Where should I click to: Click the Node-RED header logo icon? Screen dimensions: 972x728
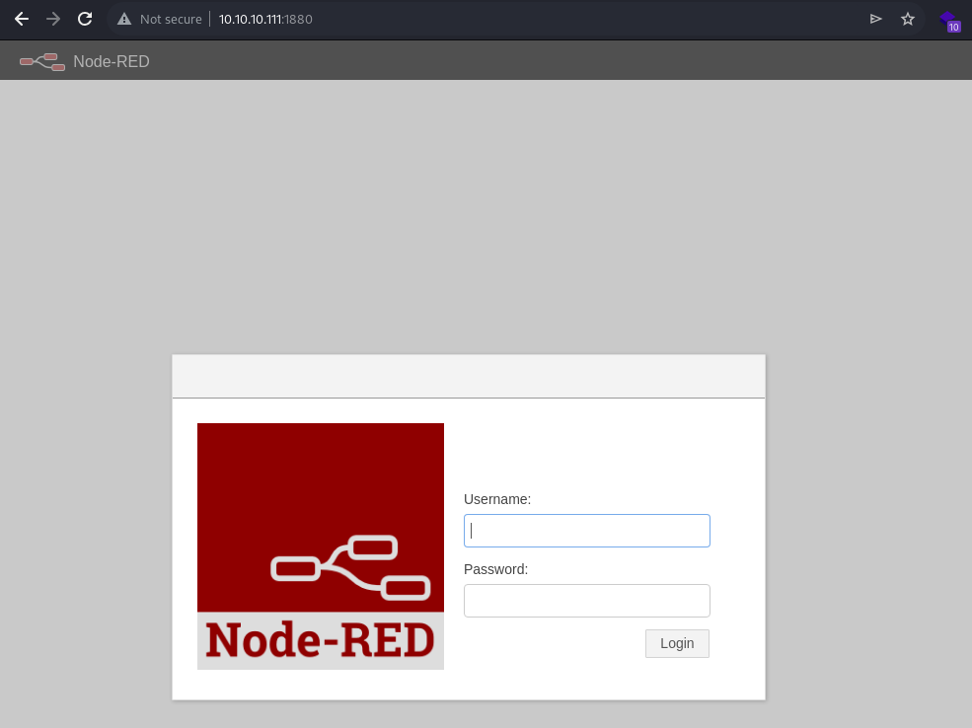pyautogui.click(x=42, y=62)
